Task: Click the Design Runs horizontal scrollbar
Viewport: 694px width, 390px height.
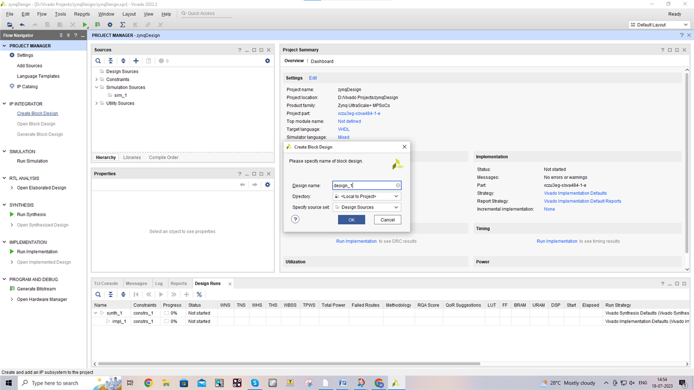Action: (288, 364)
